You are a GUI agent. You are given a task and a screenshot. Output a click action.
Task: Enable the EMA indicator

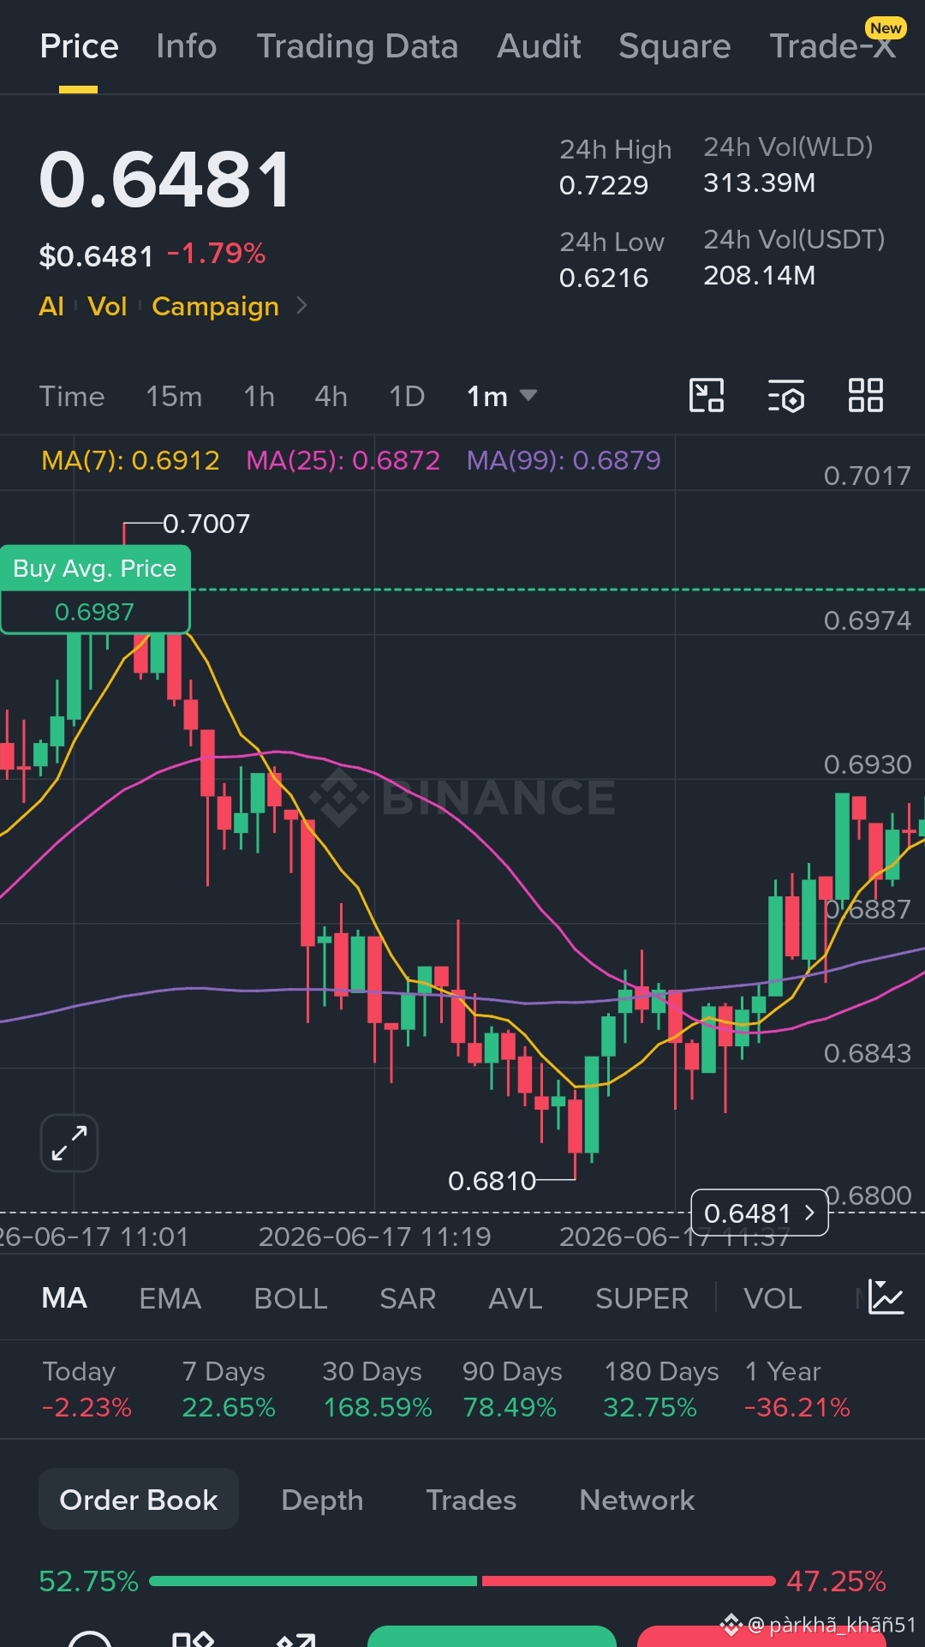170,1298
